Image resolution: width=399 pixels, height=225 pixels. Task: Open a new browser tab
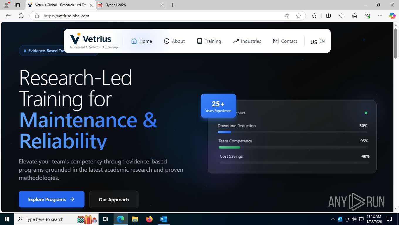tap(172, 5)
